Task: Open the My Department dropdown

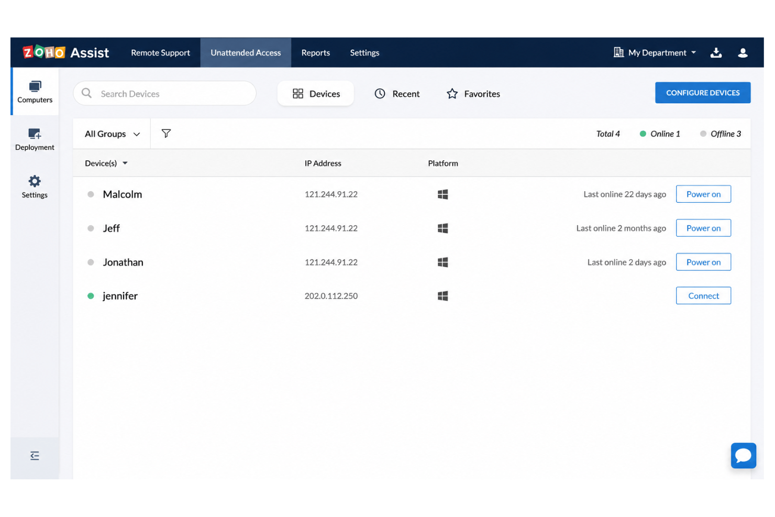Action: [x=662, y=52]
